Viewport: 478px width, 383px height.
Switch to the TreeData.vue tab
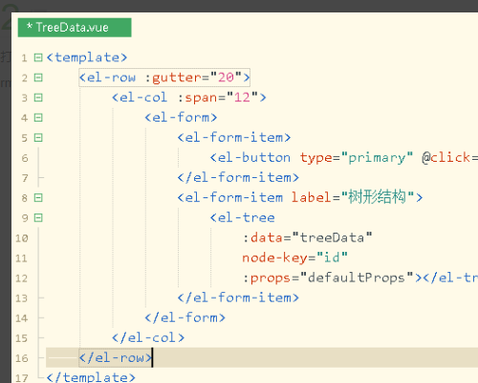coord(75,28)
